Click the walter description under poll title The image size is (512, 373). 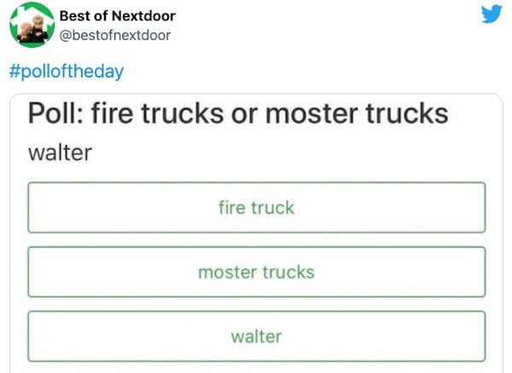[60, 153]
